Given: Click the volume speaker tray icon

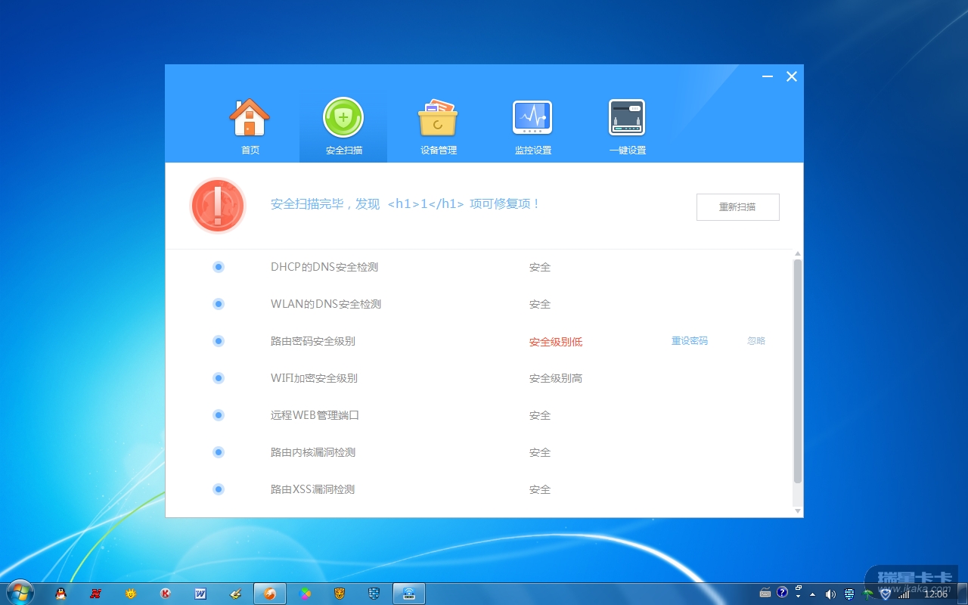Looking at the screenshot, I should click(830, 594).
